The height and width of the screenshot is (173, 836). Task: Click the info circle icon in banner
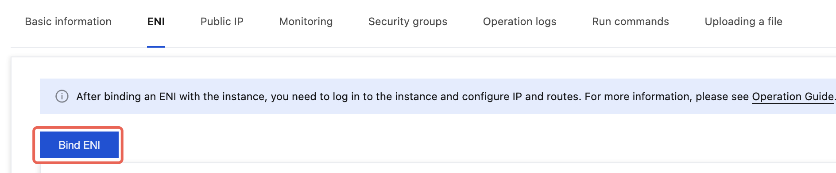62,96
